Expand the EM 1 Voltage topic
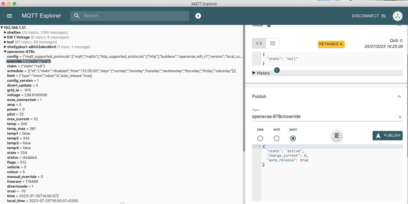 [5, 37]
